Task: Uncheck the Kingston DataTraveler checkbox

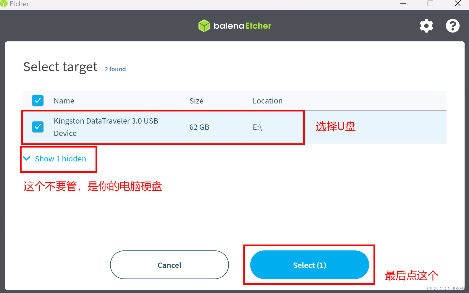Action: tap(38, 127)
